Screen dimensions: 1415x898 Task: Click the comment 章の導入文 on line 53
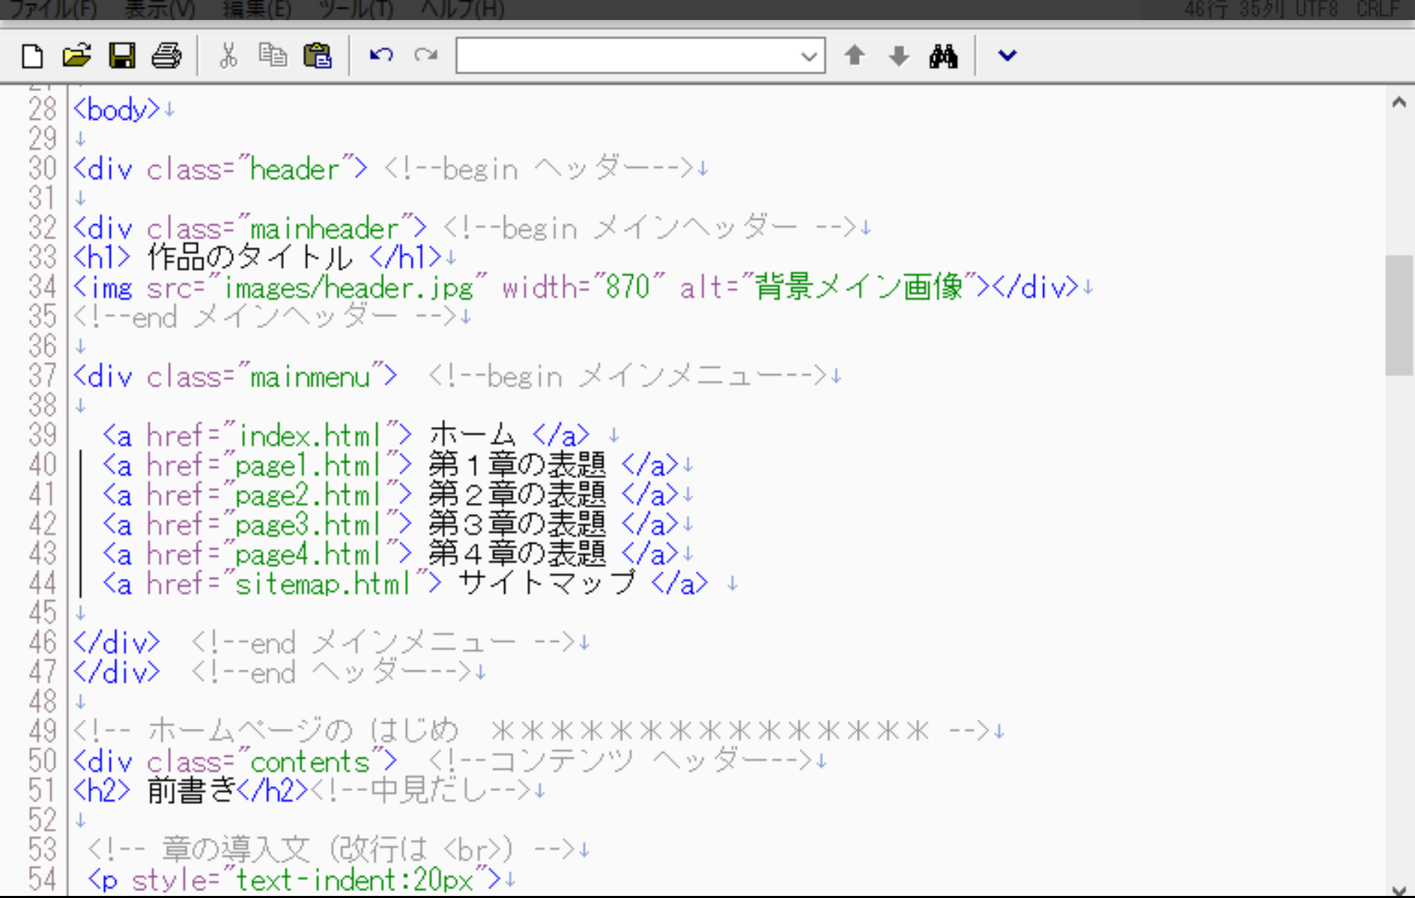pos(331,850)
